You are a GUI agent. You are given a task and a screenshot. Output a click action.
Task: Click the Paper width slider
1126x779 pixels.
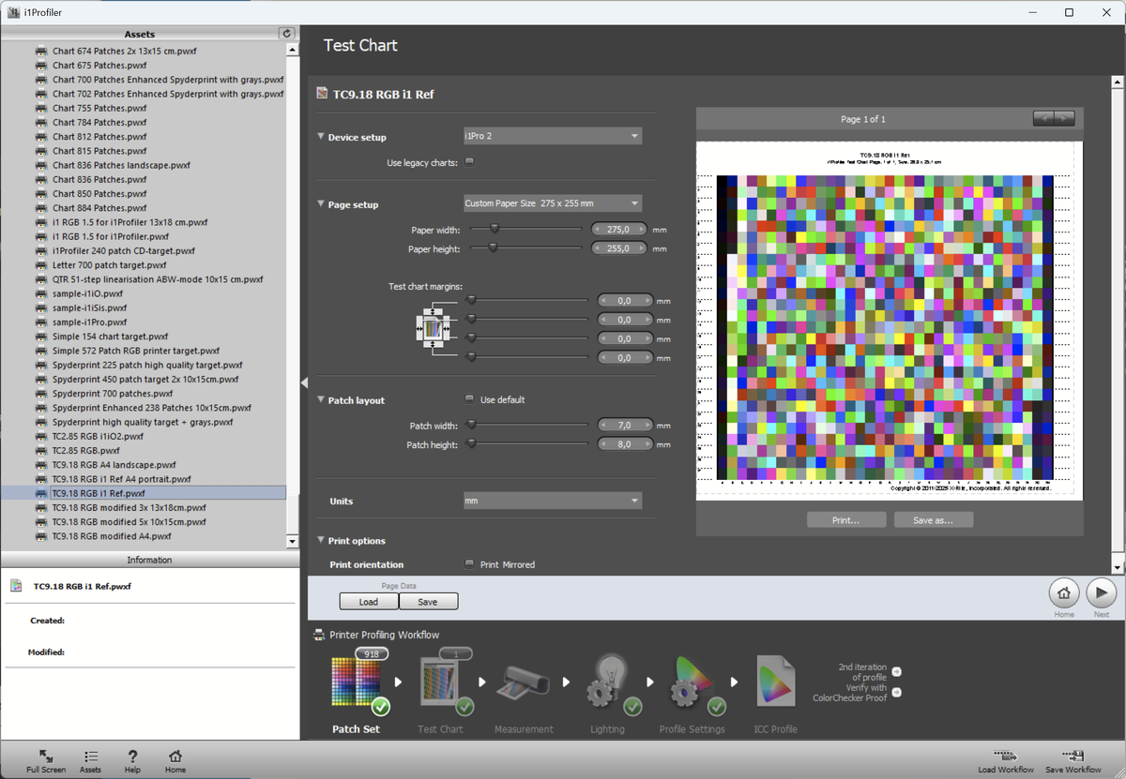pos(494,228)
